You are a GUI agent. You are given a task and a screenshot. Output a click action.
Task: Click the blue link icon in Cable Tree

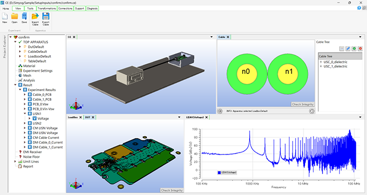coord(348,48)
